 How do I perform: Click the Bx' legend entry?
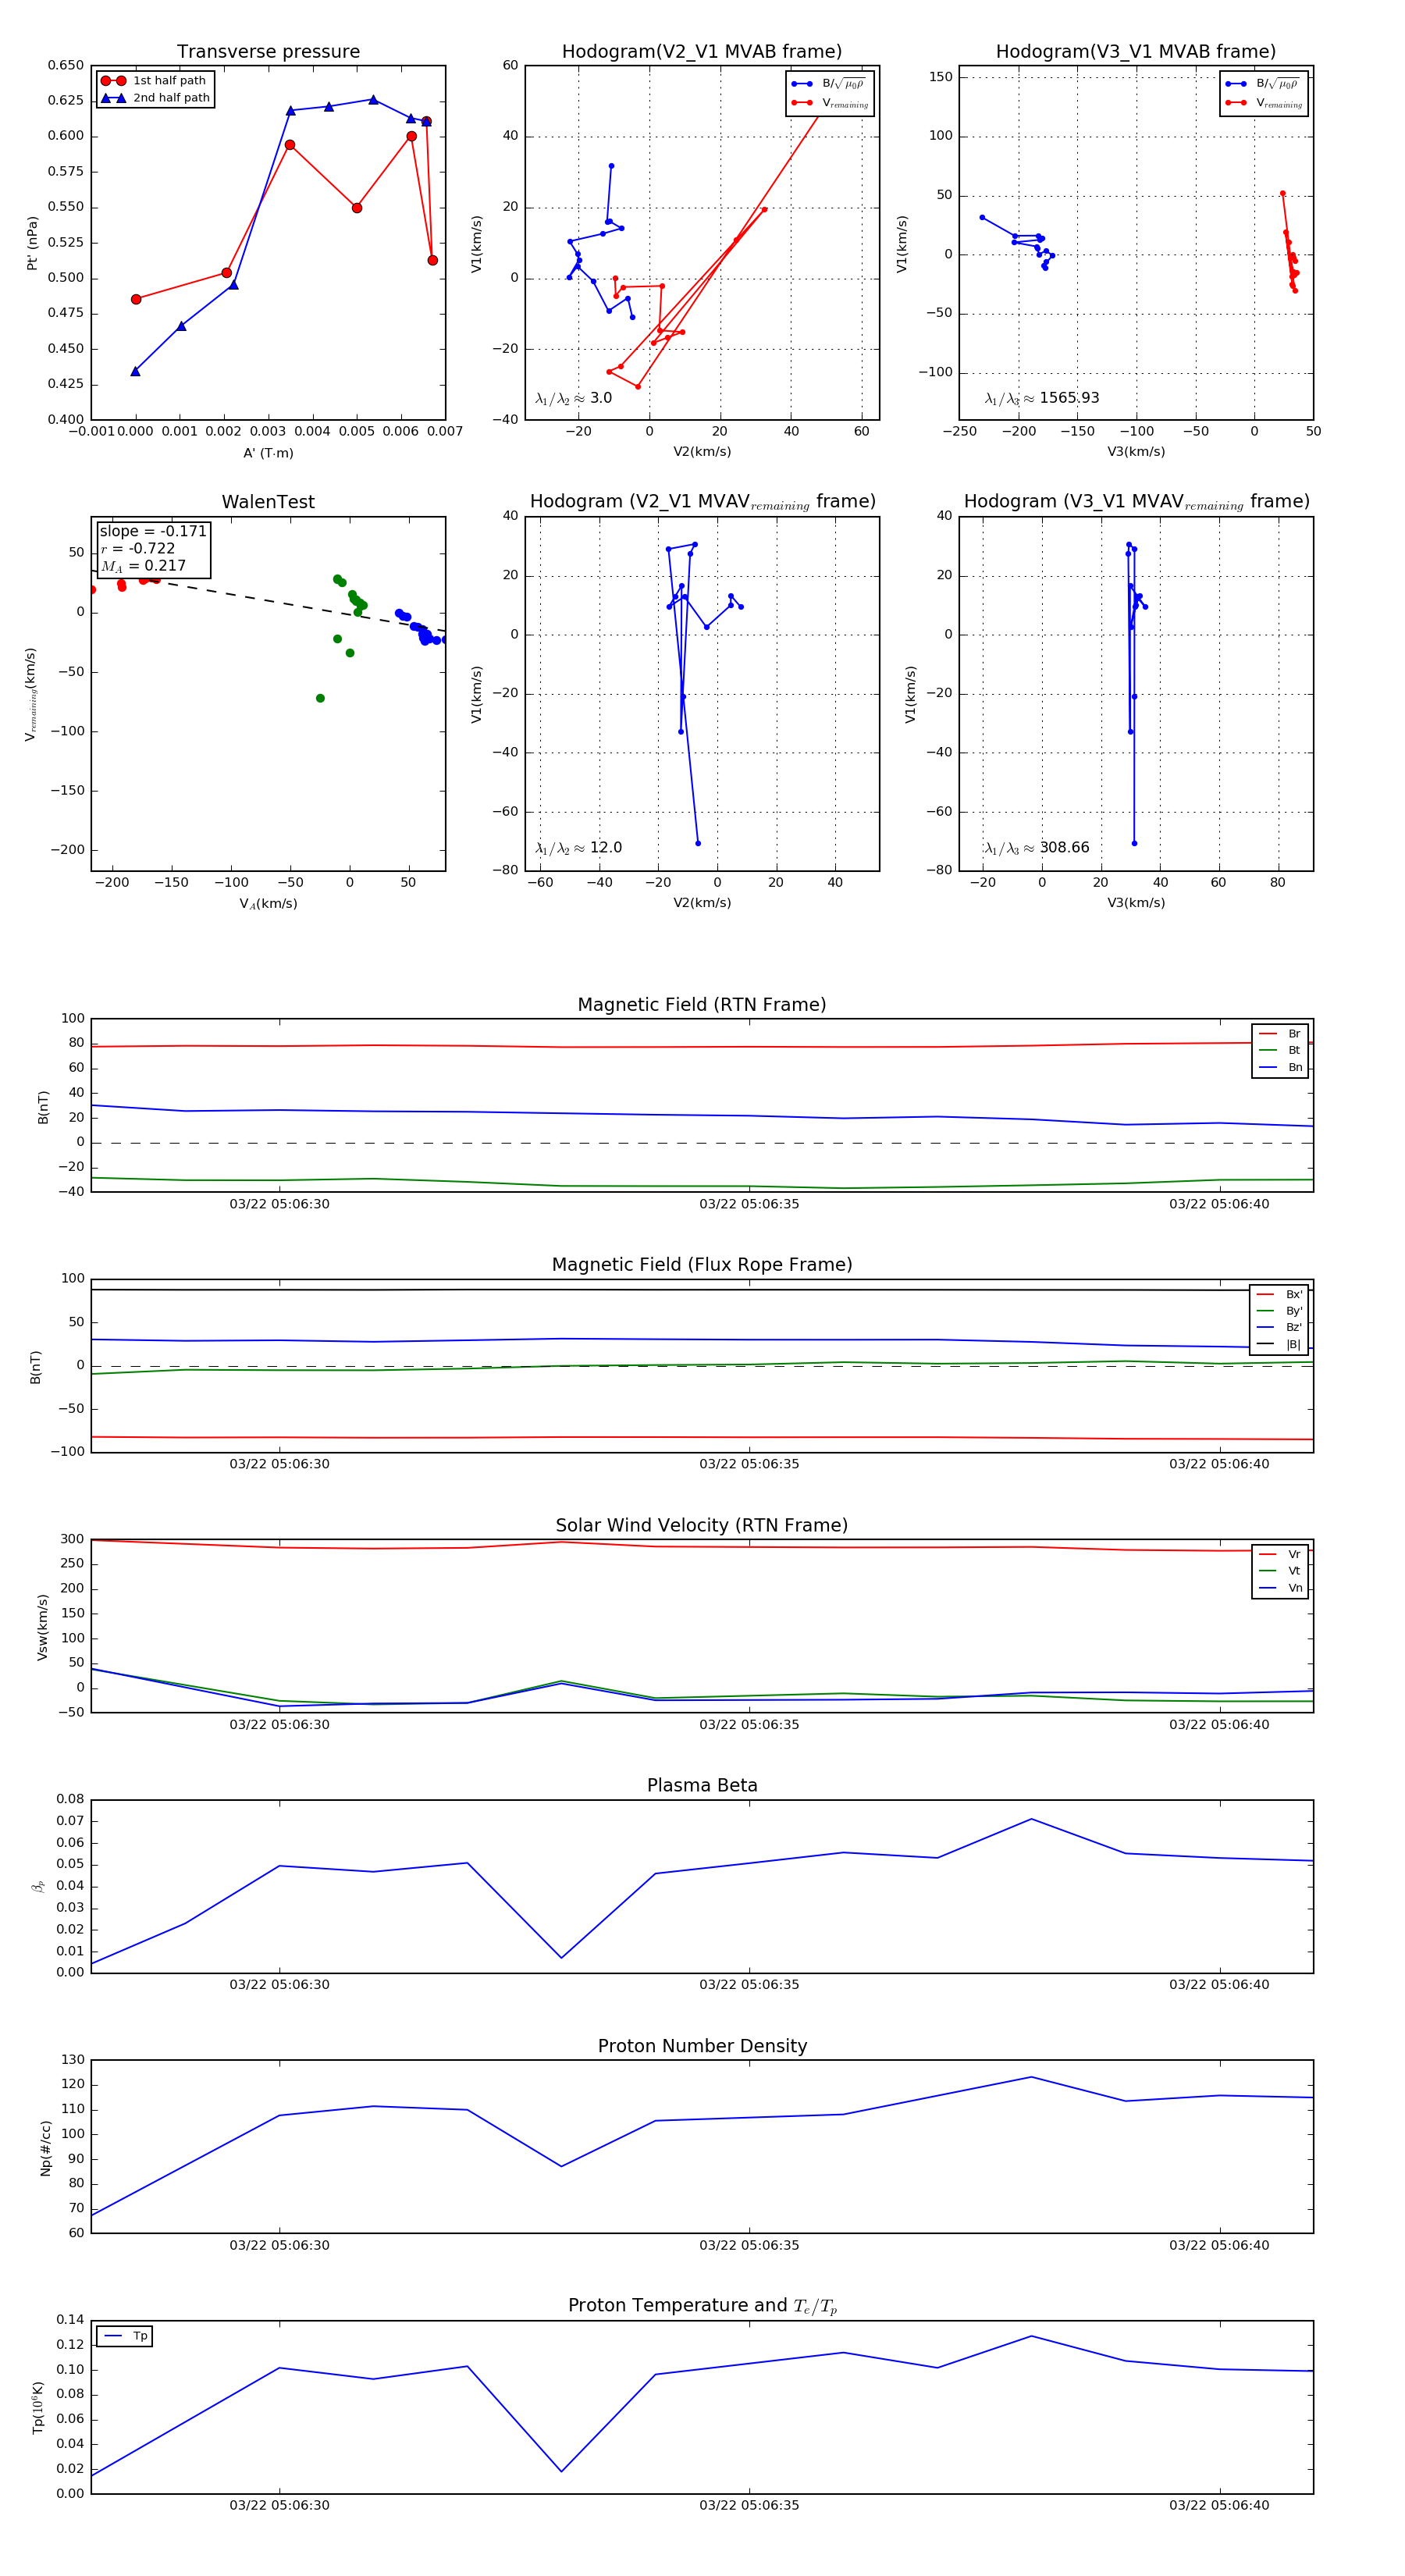point(1279,1295)
